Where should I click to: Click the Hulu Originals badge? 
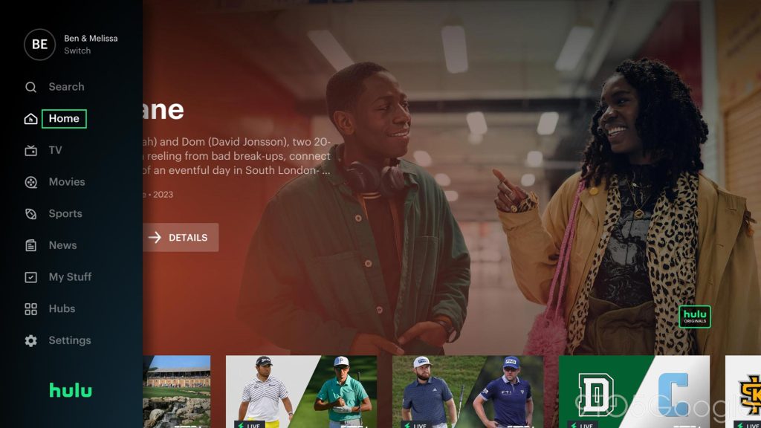click(695, 317)
